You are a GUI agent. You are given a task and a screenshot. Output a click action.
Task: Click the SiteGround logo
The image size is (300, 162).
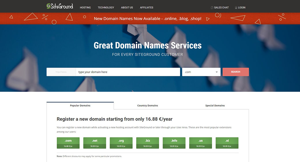point(60,6)
